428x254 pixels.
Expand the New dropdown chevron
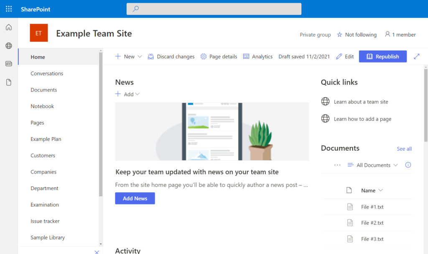click(x=140, y=57)
